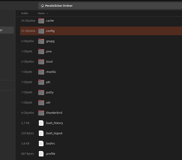The image size is (182, 160).
Task: Select the .java folder icon
Action: [x=41, y=52]
